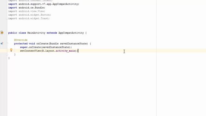Click the 'class' keyword
206x116 pixels.
point(22,33)
